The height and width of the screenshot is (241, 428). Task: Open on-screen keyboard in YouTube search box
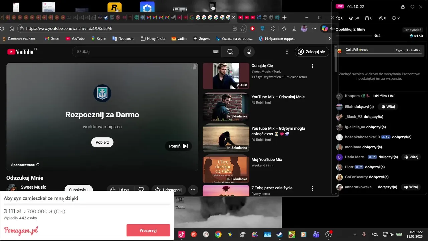tap(216, 52)
